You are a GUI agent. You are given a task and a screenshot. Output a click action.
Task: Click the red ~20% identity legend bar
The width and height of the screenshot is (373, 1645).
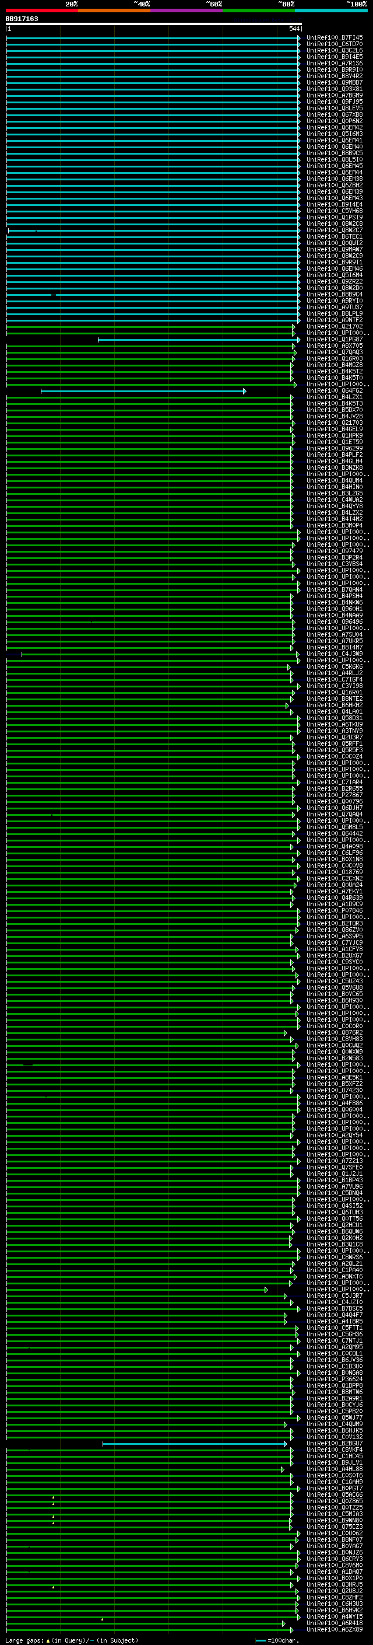pos(42,11)
